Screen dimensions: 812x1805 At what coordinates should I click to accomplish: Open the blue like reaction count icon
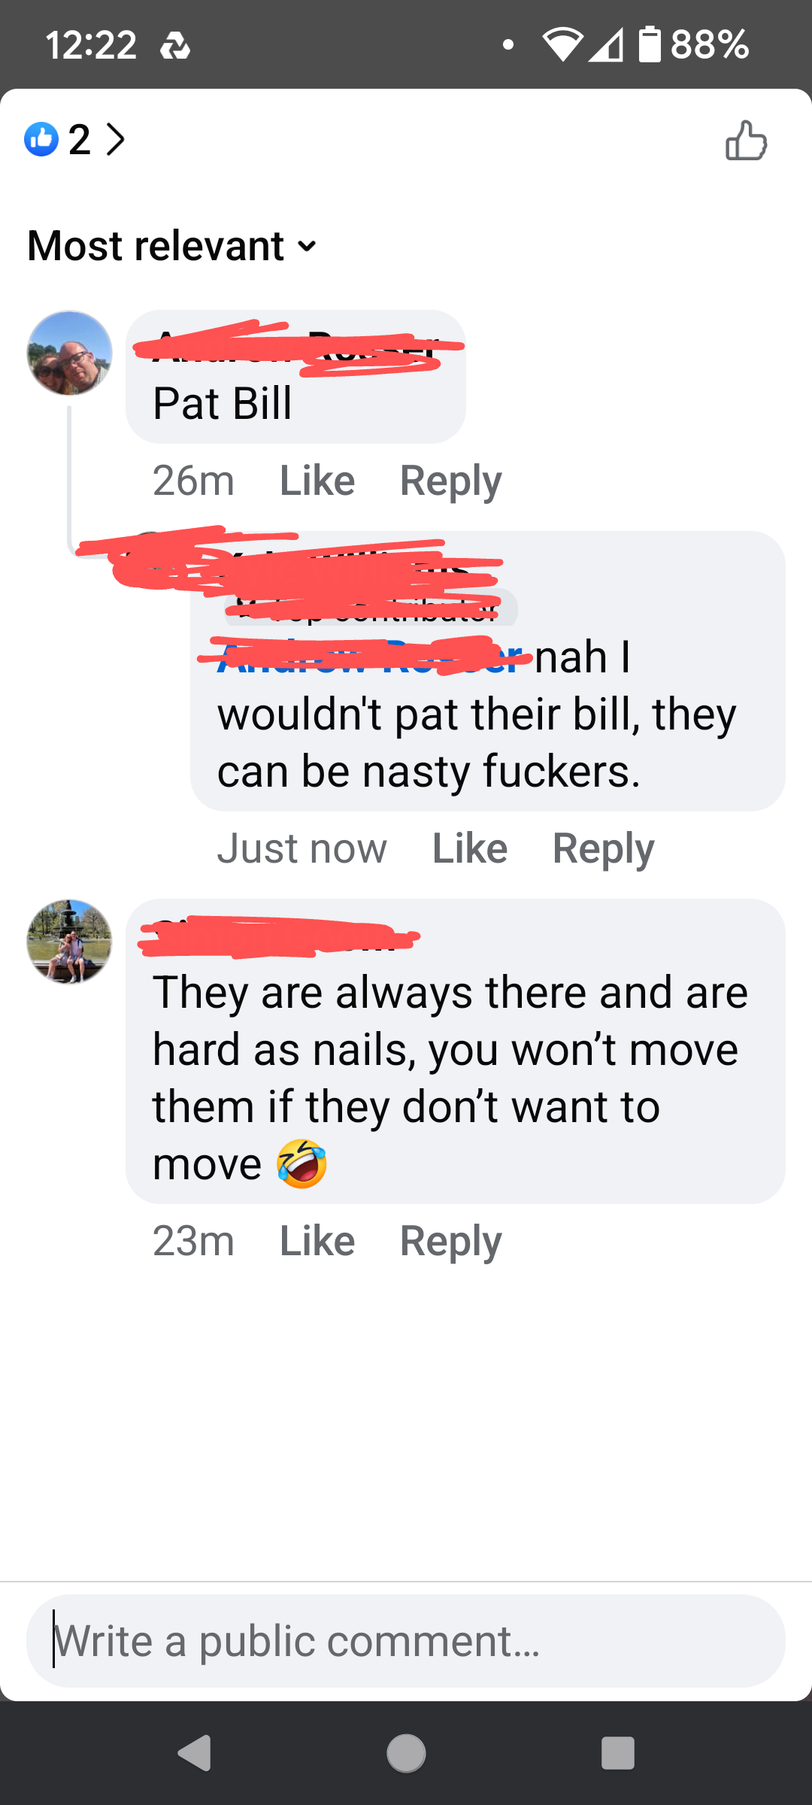point(41,139)
